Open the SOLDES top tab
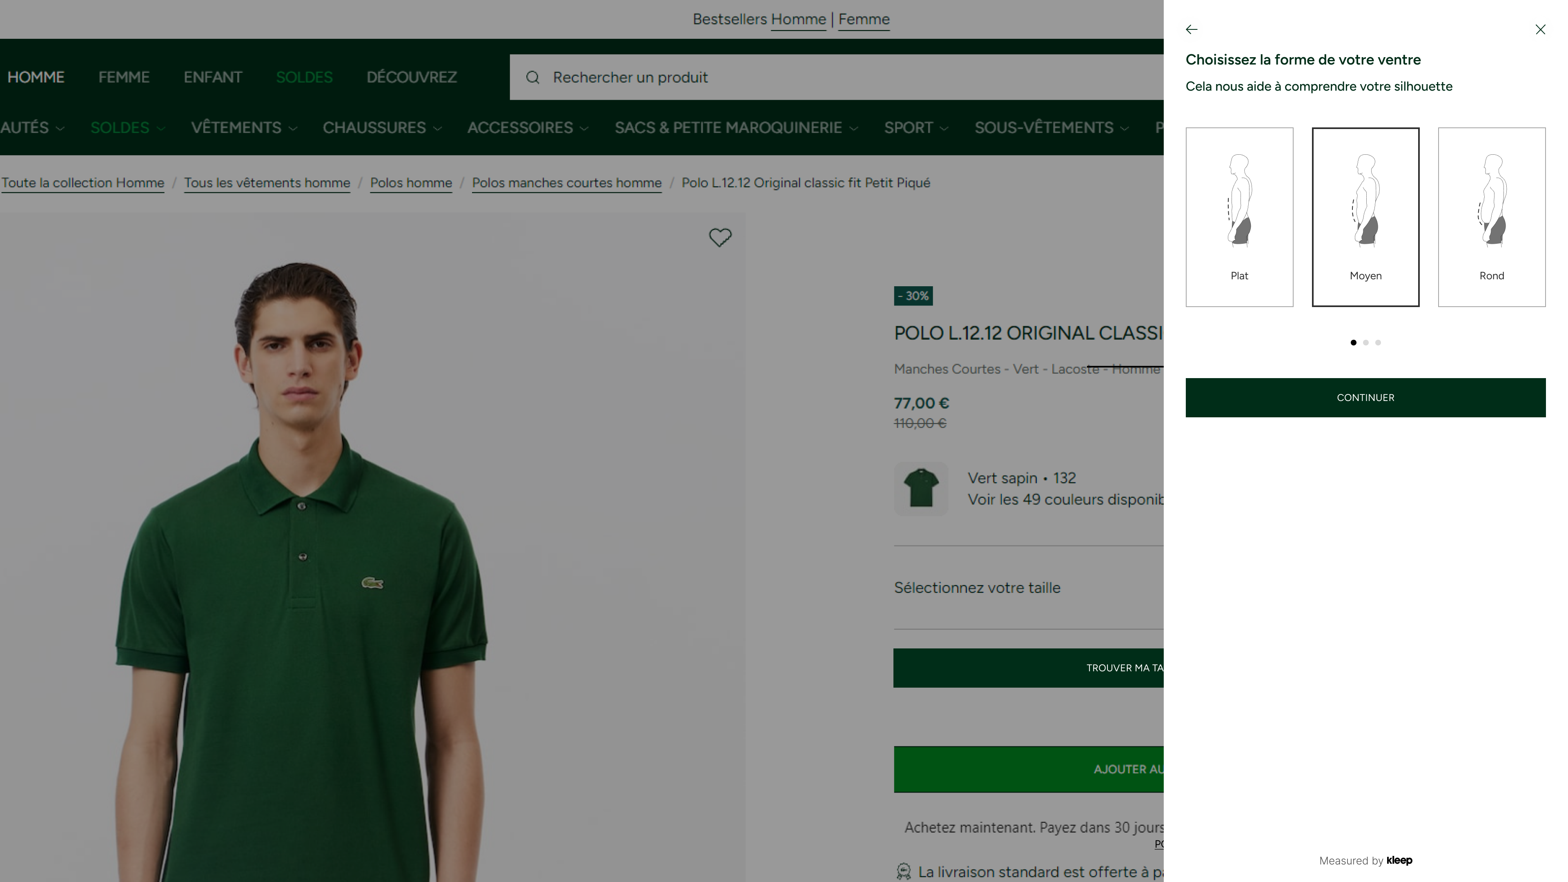This screenshot has width=1568, height=882. pyautogui.click(x=304, y=77)
